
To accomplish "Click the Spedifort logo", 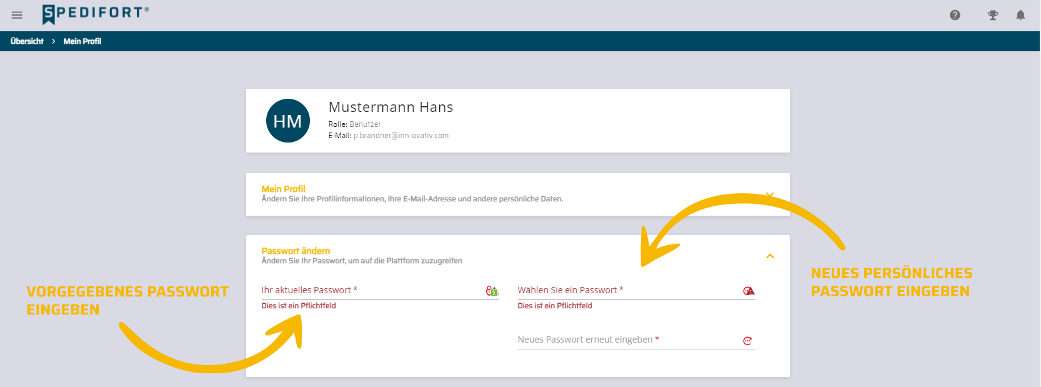I will 96,14.
